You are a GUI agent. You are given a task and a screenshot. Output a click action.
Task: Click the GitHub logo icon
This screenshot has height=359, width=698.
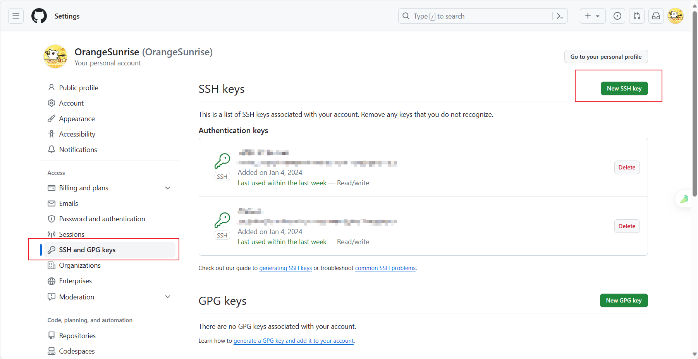[39, 16]
